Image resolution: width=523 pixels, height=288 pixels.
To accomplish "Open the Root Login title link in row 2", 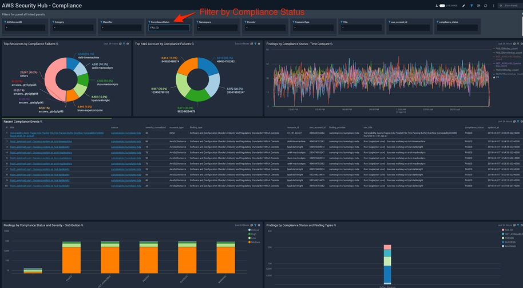I will coord(41,142).
